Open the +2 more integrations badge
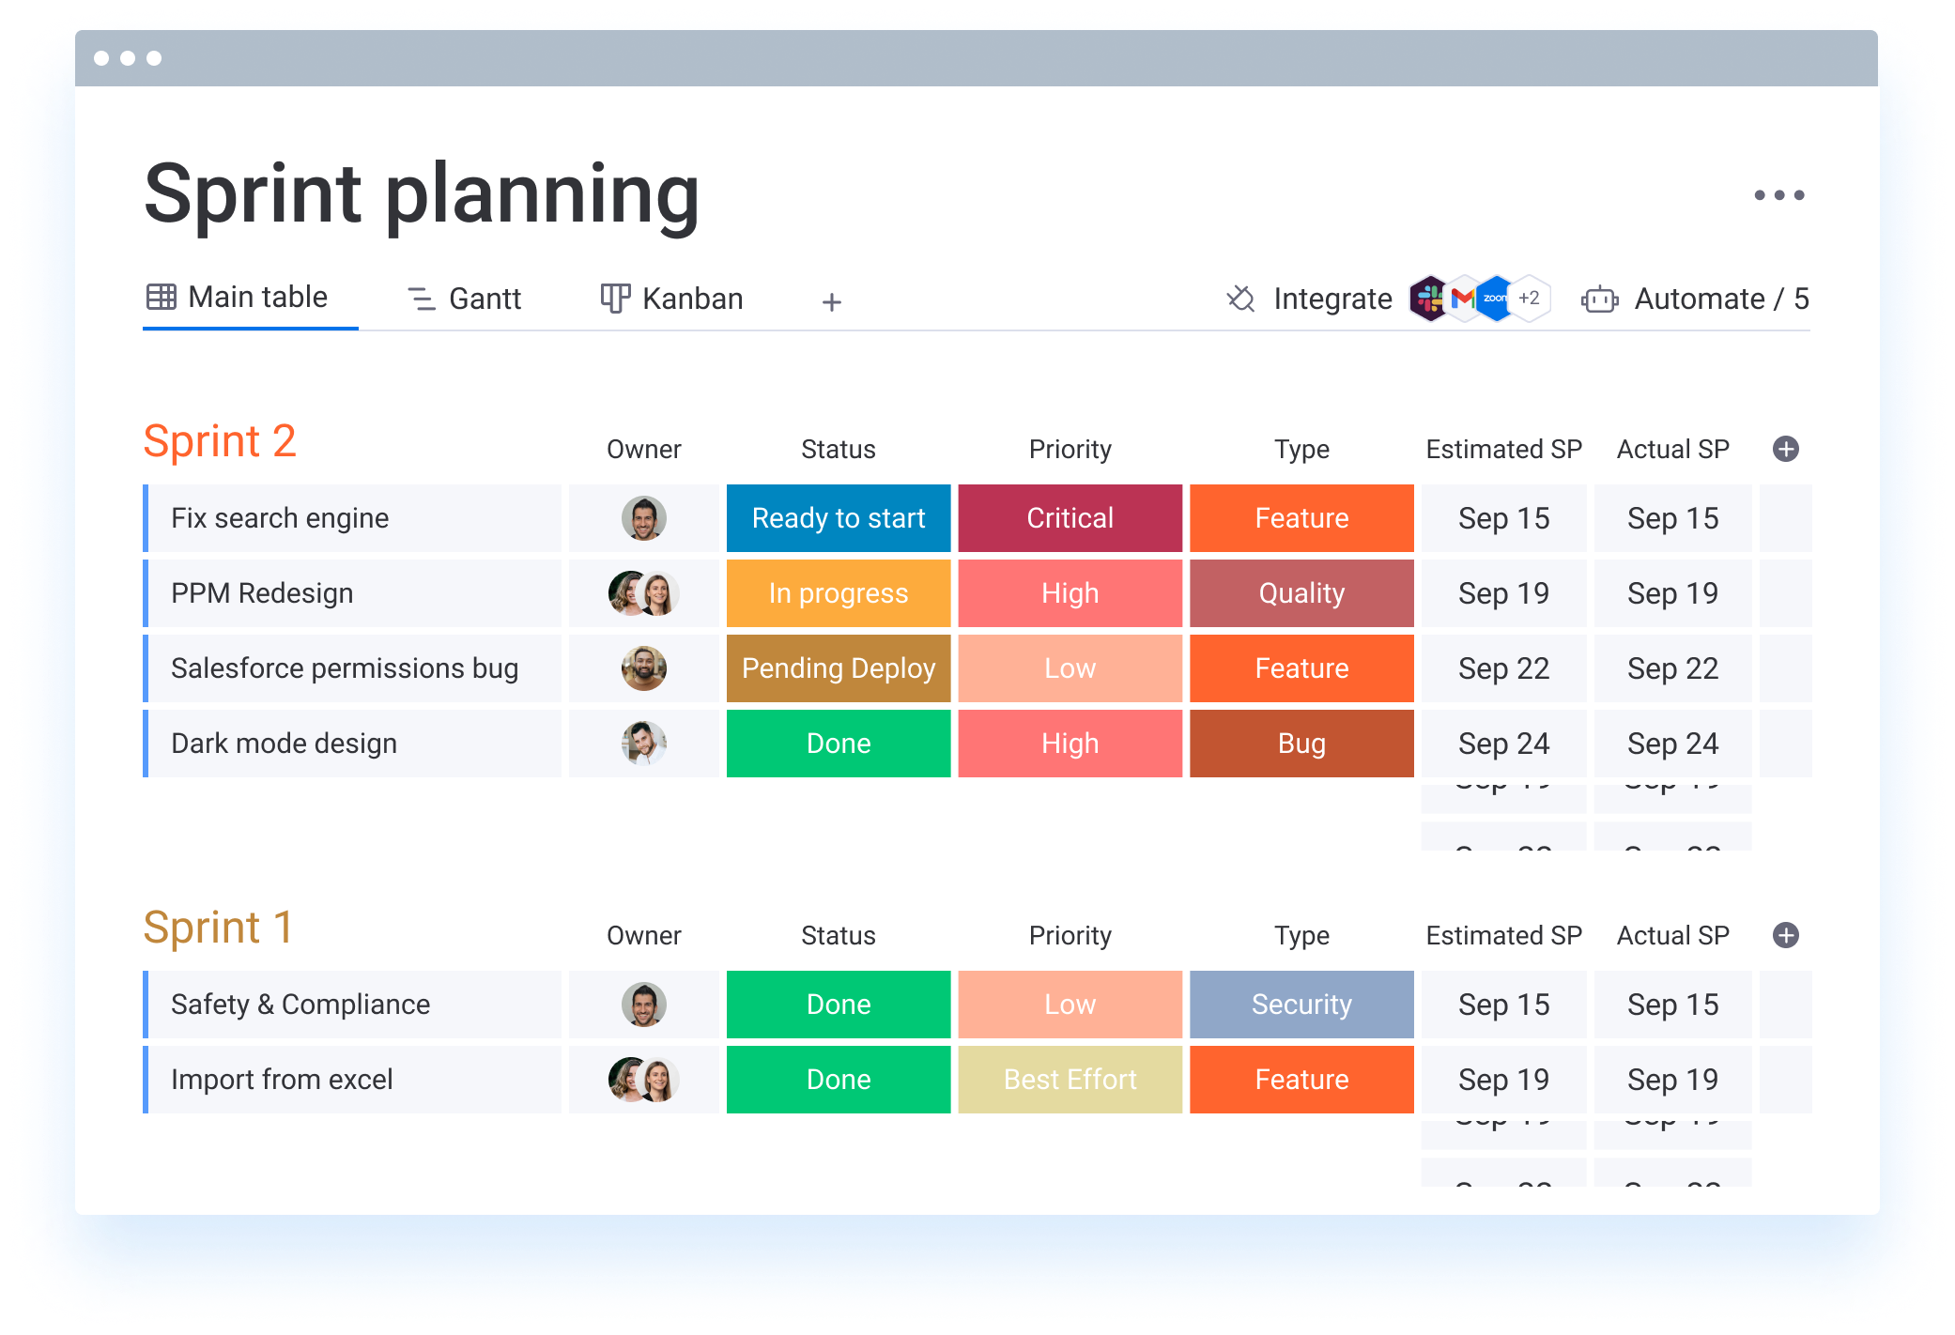The width and height of the screenshot is (1955, 1335). point(1530,299)
